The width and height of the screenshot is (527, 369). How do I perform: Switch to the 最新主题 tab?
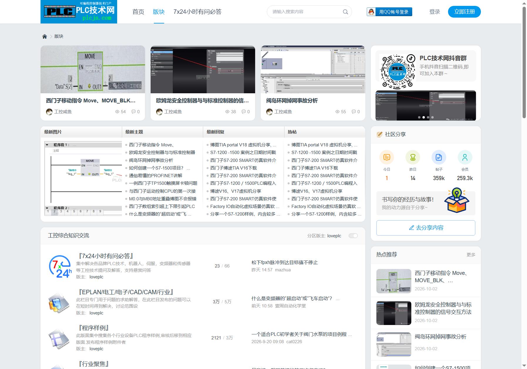point(134,132)
